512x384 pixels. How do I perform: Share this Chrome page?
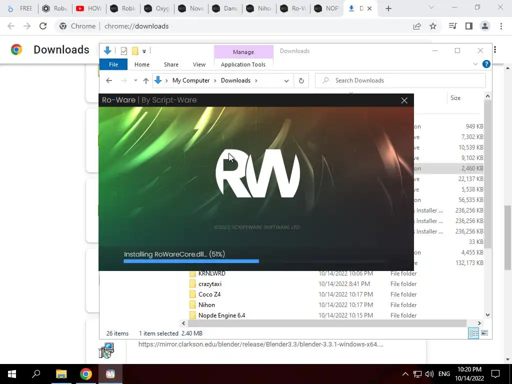tap(417, 26)
